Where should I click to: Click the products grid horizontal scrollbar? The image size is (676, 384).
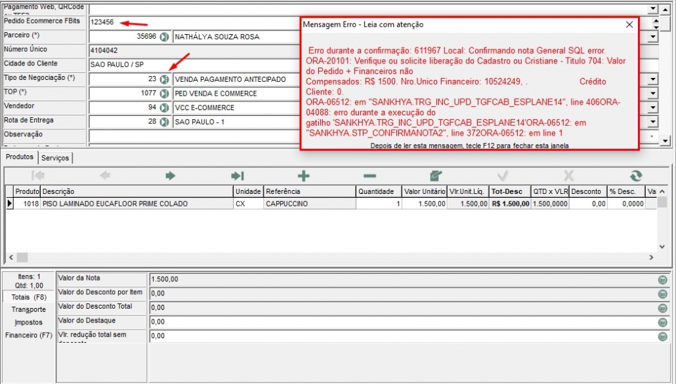point(328,258)
